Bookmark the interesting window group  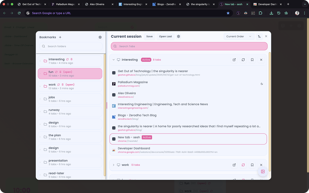coord(252,60)
